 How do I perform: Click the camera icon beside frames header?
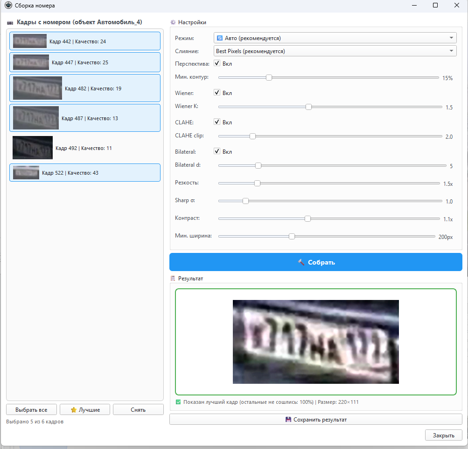pyautogui.click(x=10, y=22)
